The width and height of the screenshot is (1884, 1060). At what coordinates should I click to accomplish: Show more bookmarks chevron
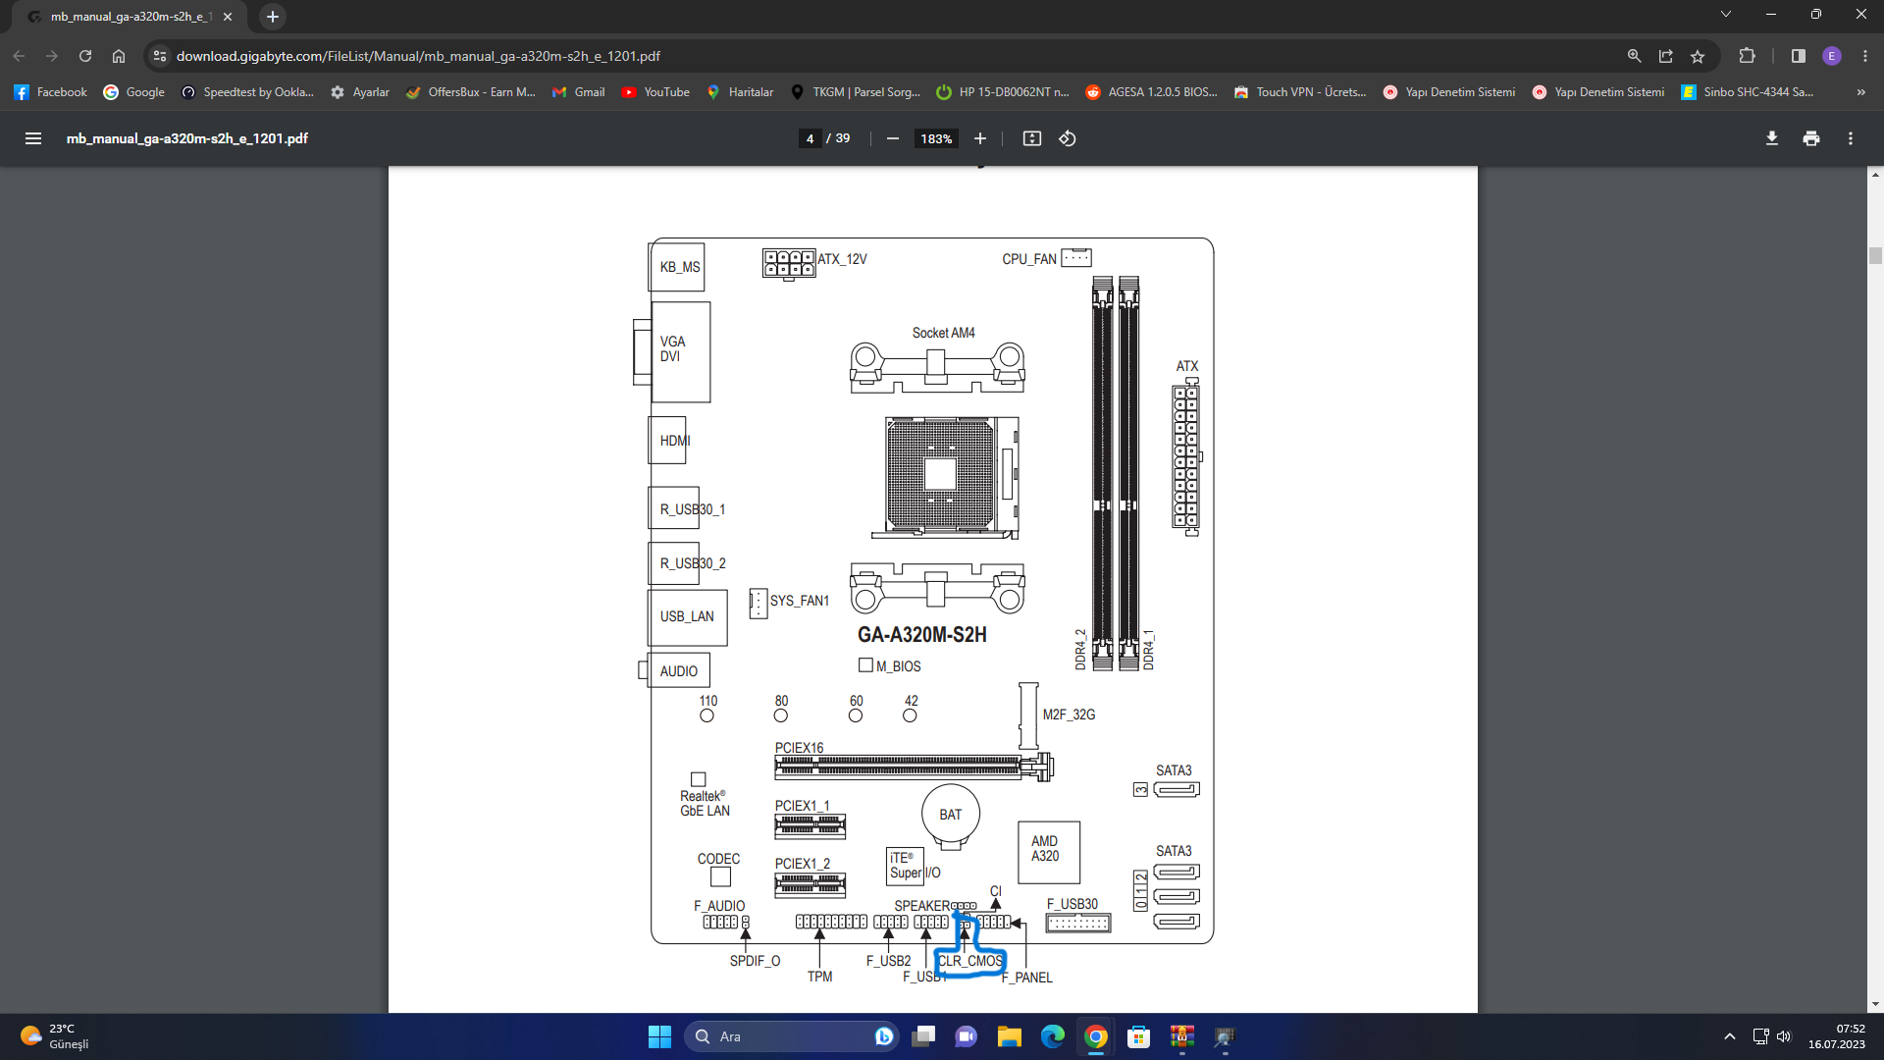(1860, 92)
